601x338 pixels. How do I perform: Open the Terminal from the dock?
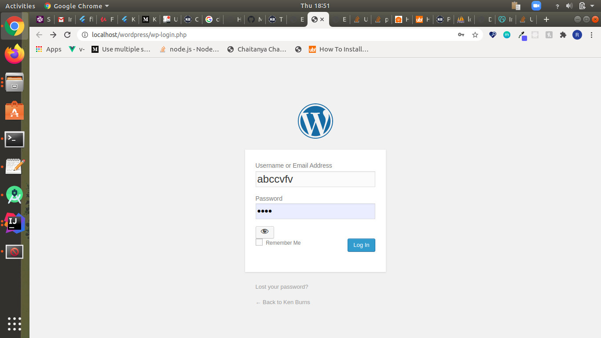click(x=15, y=139)
